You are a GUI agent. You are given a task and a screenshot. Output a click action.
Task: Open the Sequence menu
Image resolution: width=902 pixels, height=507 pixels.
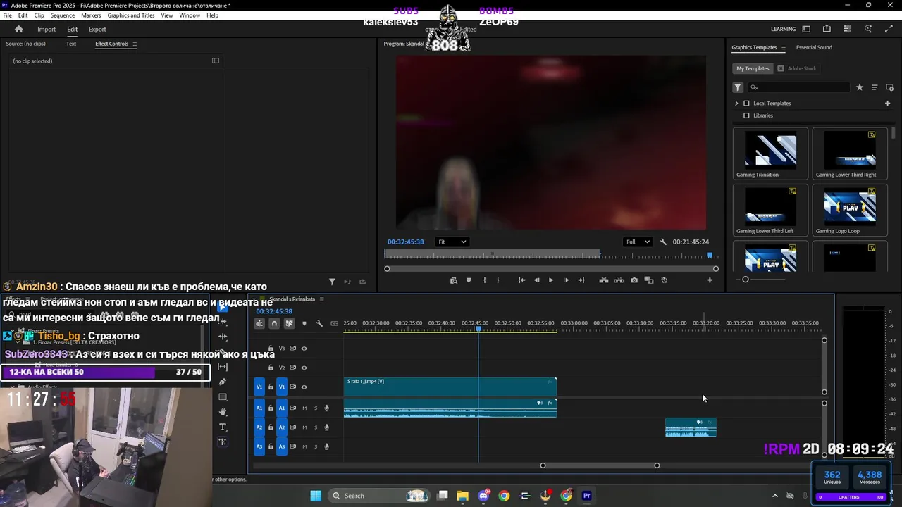point(63,15)
